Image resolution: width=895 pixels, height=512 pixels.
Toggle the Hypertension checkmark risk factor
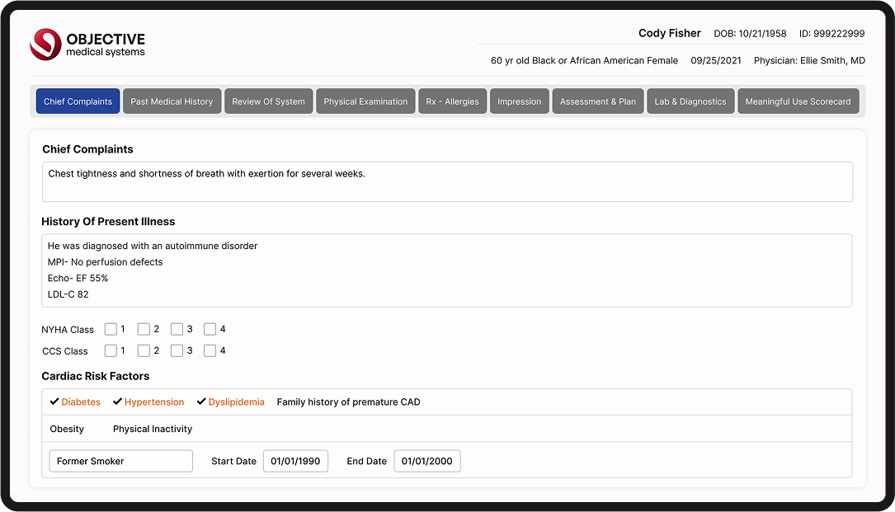coord(148,402)
